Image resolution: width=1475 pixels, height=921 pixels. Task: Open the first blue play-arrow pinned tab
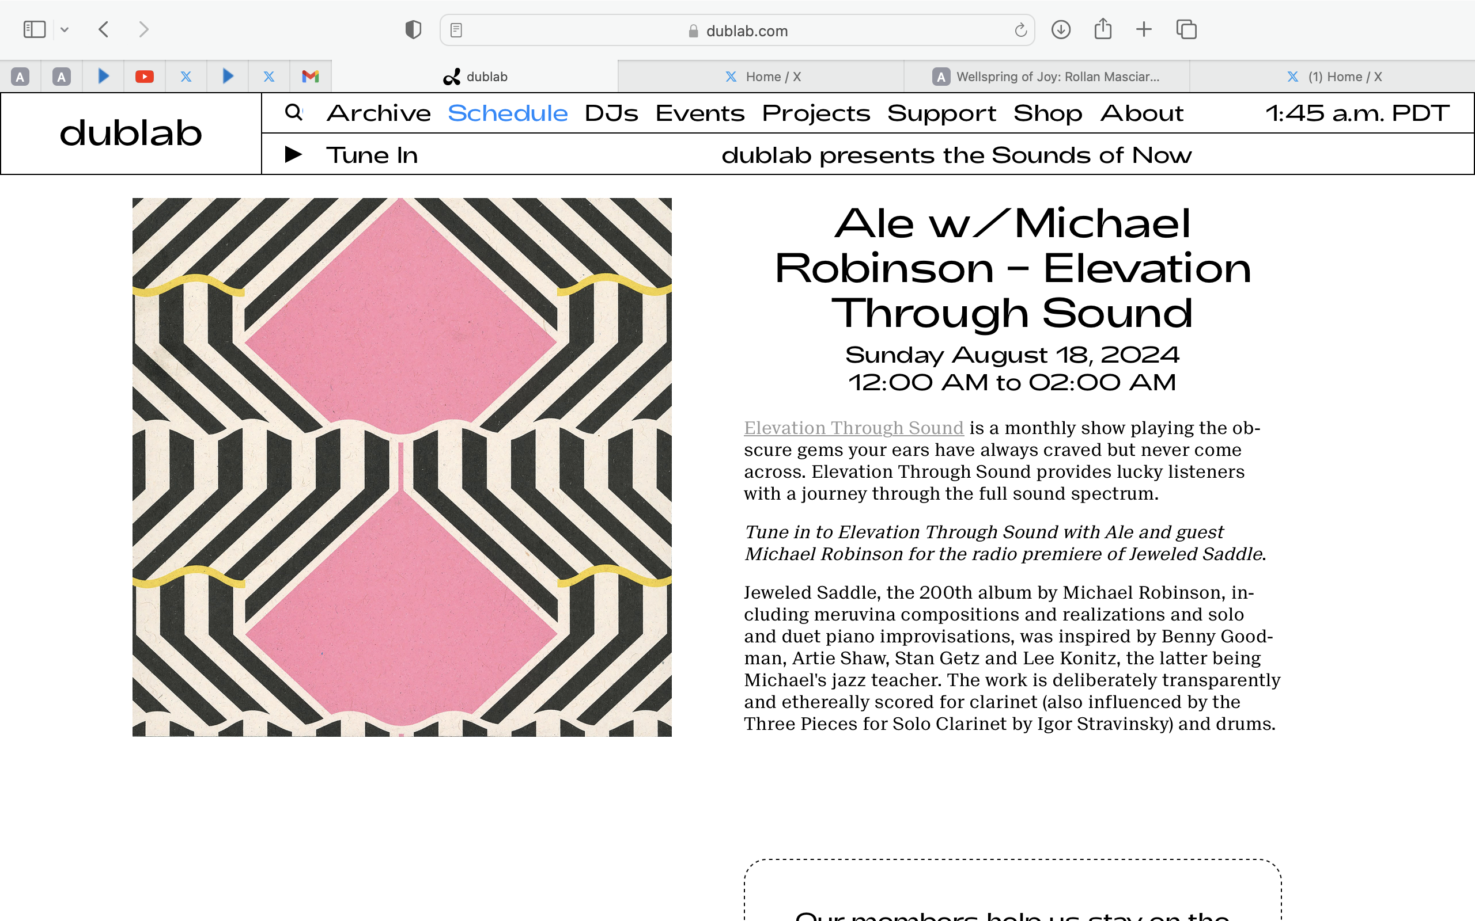(x=103, y=77)
